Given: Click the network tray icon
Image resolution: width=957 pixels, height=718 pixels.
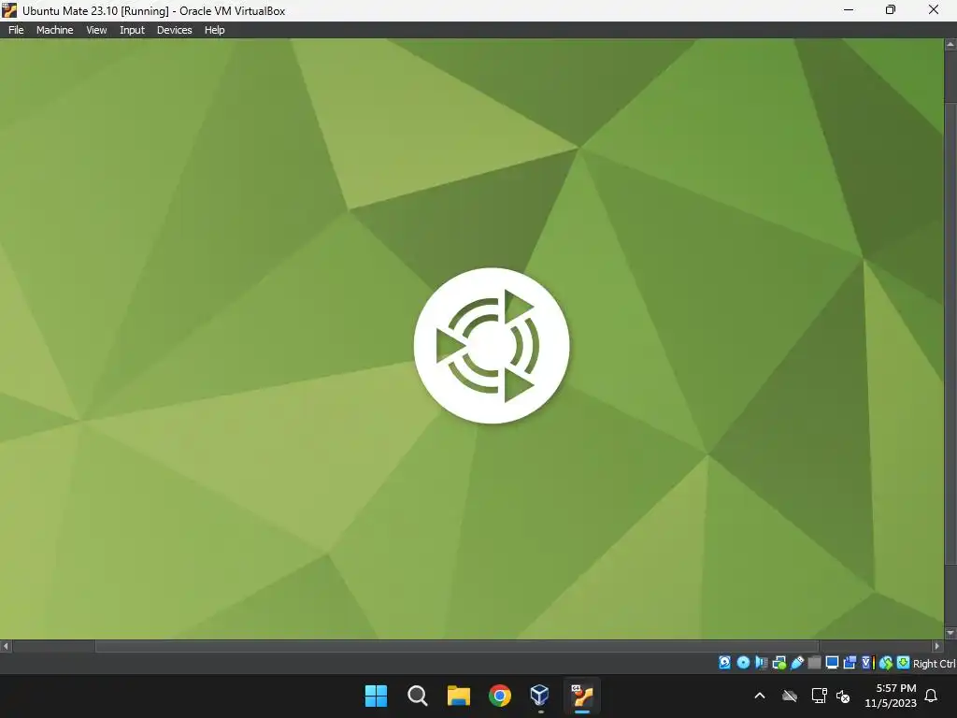Looking at the screenshot, I should coord(819,696).
